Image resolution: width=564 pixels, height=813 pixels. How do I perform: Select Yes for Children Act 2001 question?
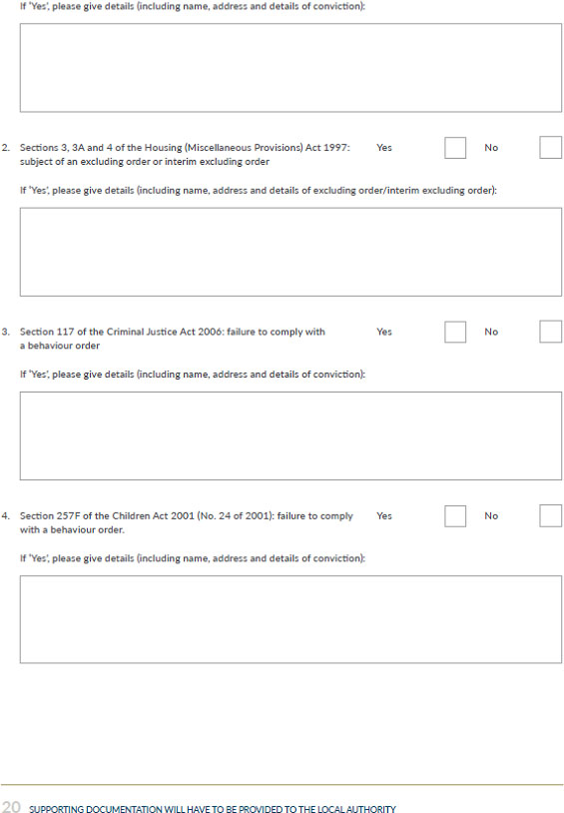(x=455, y=516)
